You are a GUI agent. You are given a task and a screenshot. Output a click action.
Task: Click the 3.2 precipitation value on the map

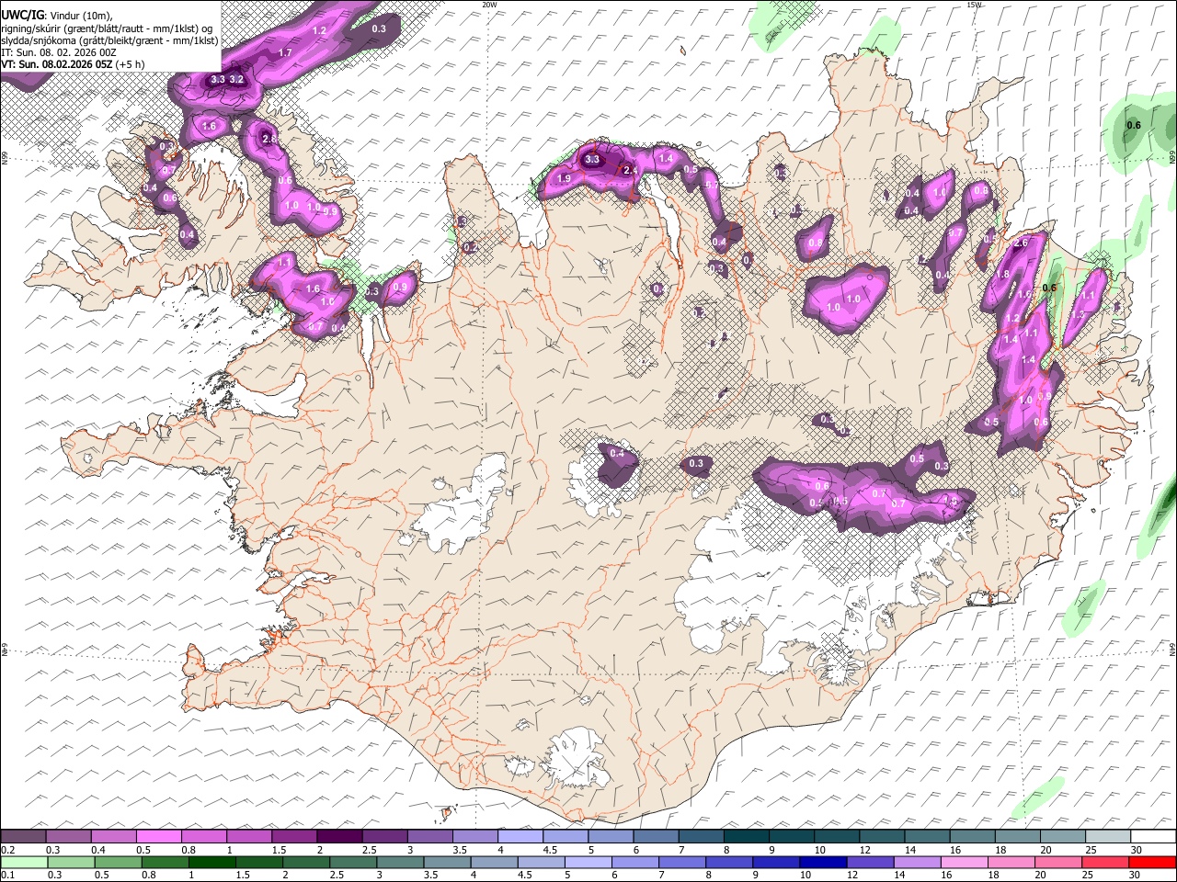point(236,80)
